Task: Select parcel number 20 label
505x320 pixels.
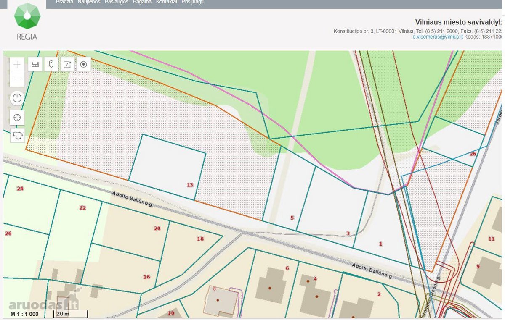Action: (x=157, y=228)
